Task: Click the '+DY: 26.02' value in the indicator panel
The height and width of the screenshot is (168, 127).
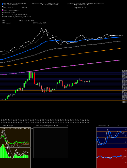Action: [x=18, y=129]
